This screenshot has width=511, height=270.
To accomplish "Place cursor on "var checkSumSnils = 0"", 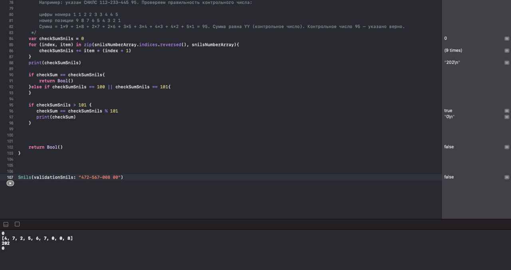I will (56, 39).
